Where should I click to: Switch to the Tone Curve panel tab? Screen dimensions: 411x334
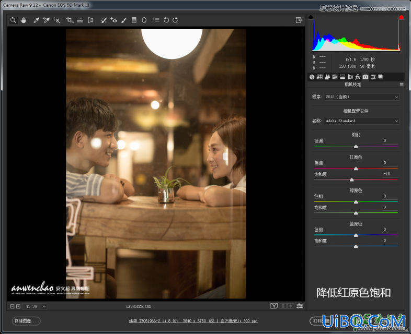(x=319, y=77)
